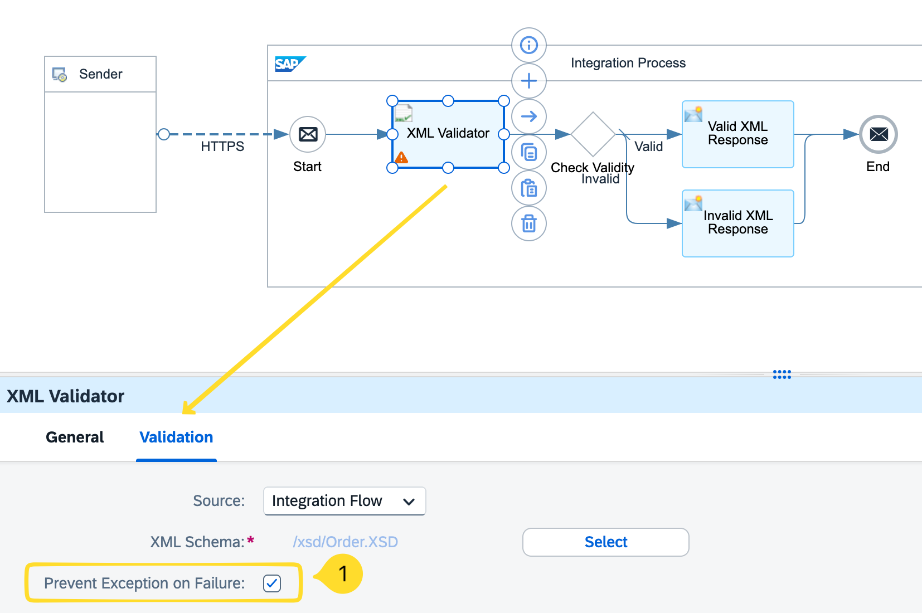Click the paste icon in the element palette

[x=528, y=188]
